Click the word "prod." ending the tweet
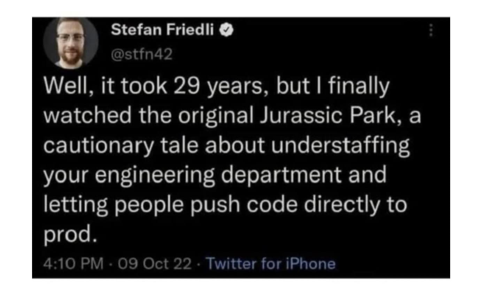 [69, 235]
